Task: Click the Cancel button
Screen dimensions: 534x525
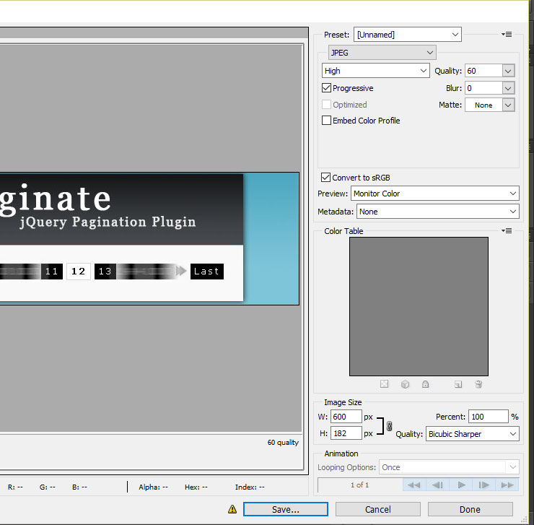Action: point(378,509)
